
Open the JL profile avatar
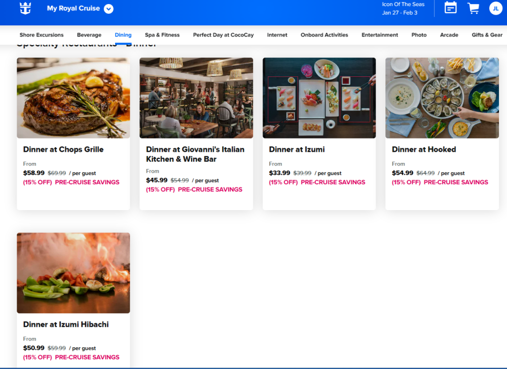tap(495, 9)
